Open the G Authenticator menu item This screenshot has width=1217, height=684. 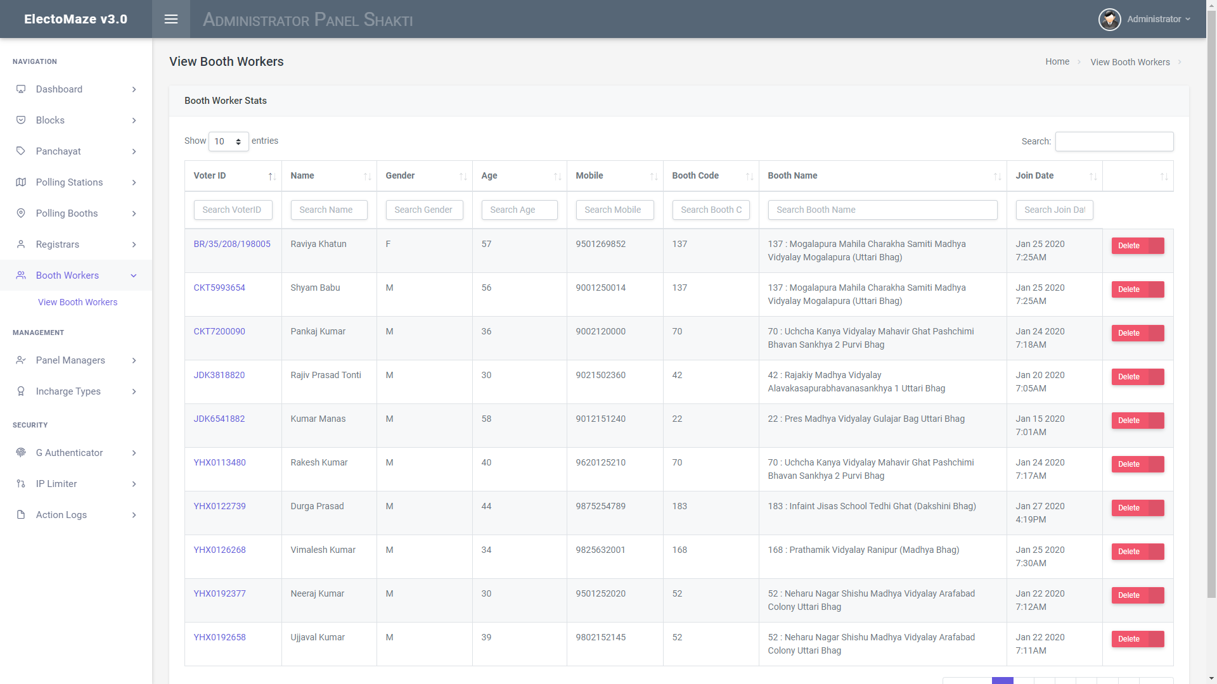pos(76,453)
